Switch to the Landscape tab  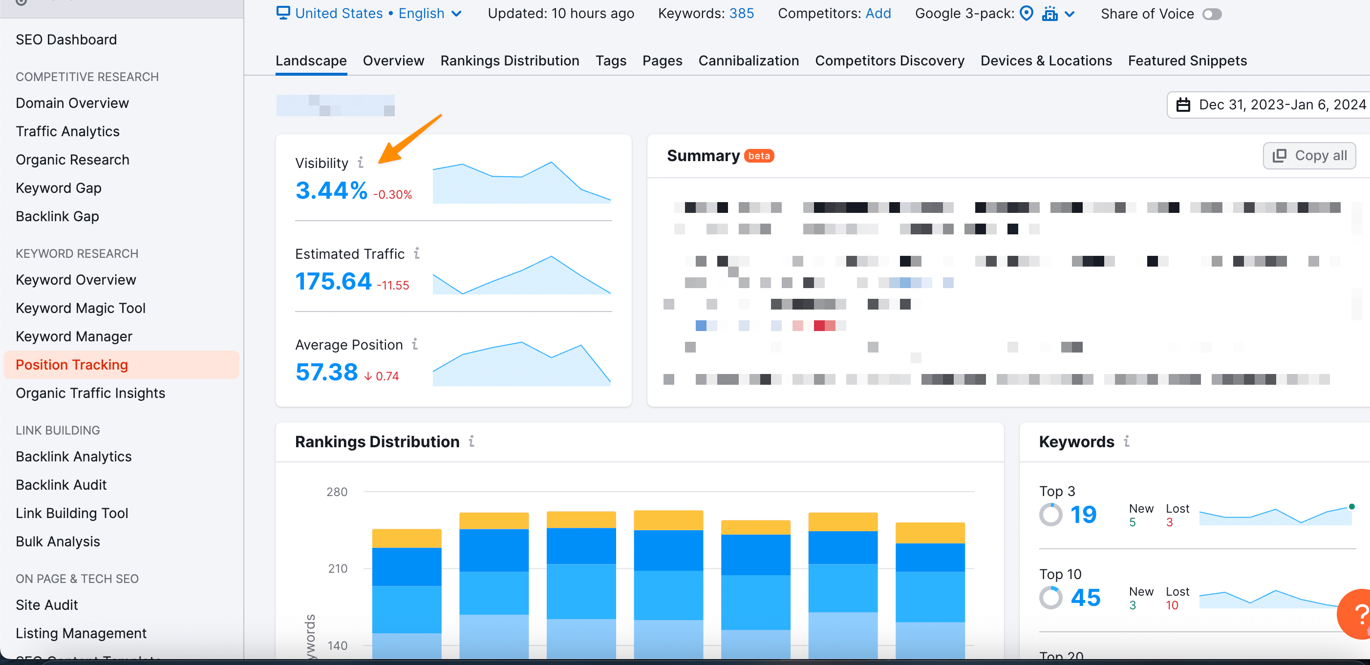point(311,61)
